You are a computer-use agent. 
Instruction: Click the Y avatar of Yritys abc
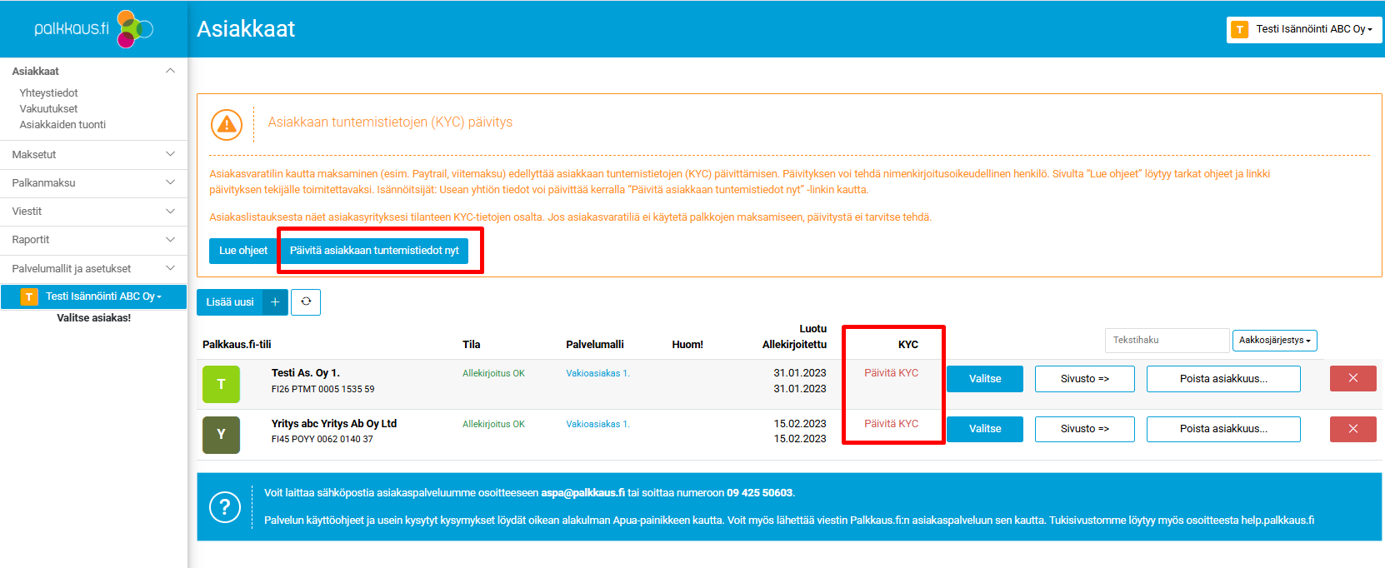[x=221, y=435]
